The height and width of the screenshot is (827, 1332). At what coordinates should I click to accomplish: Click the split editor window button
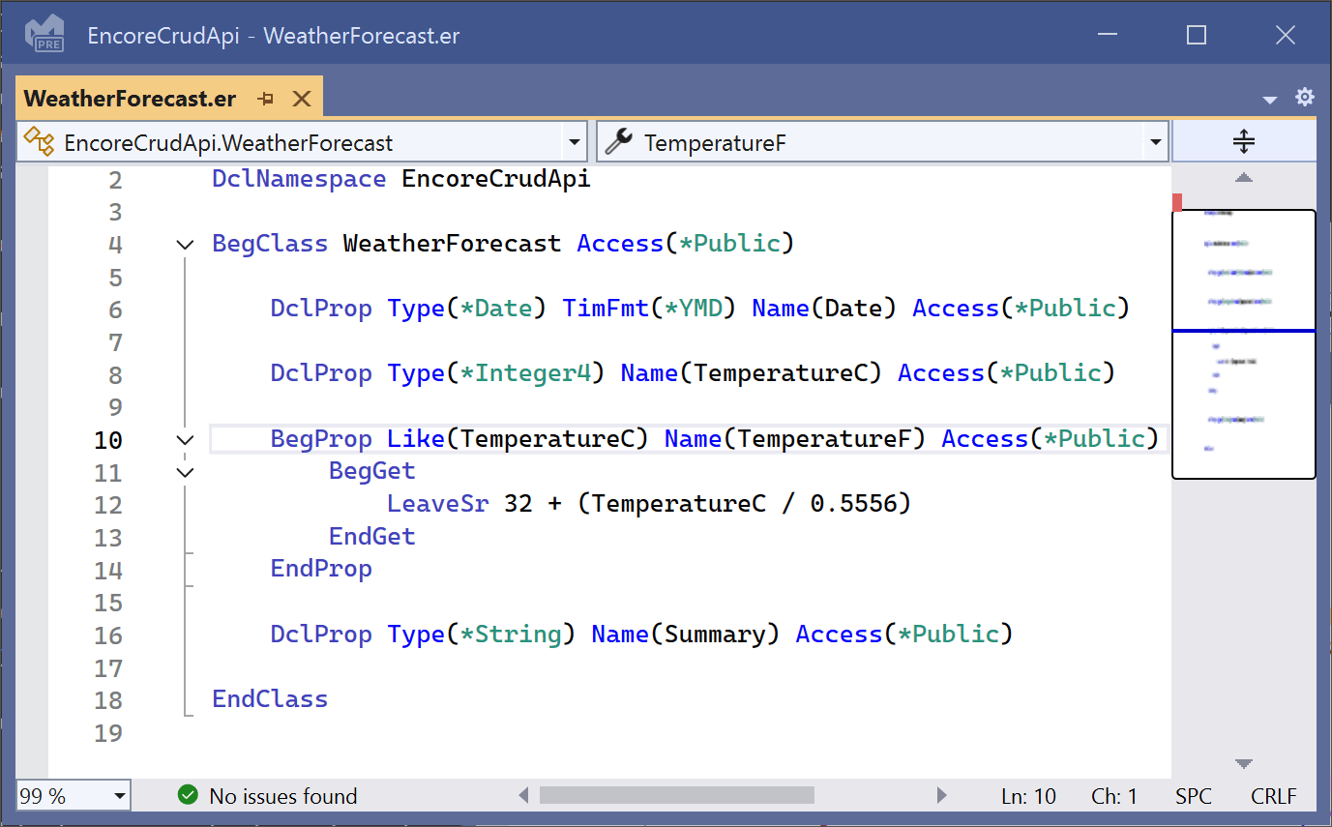1244,142
